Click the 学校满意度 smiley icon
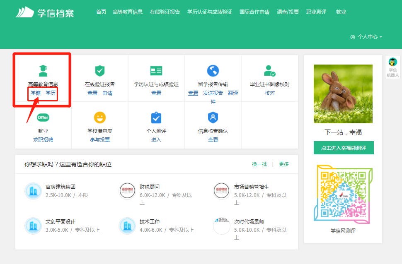Screen dimensions: 402x264 click(x=100, y=118)
